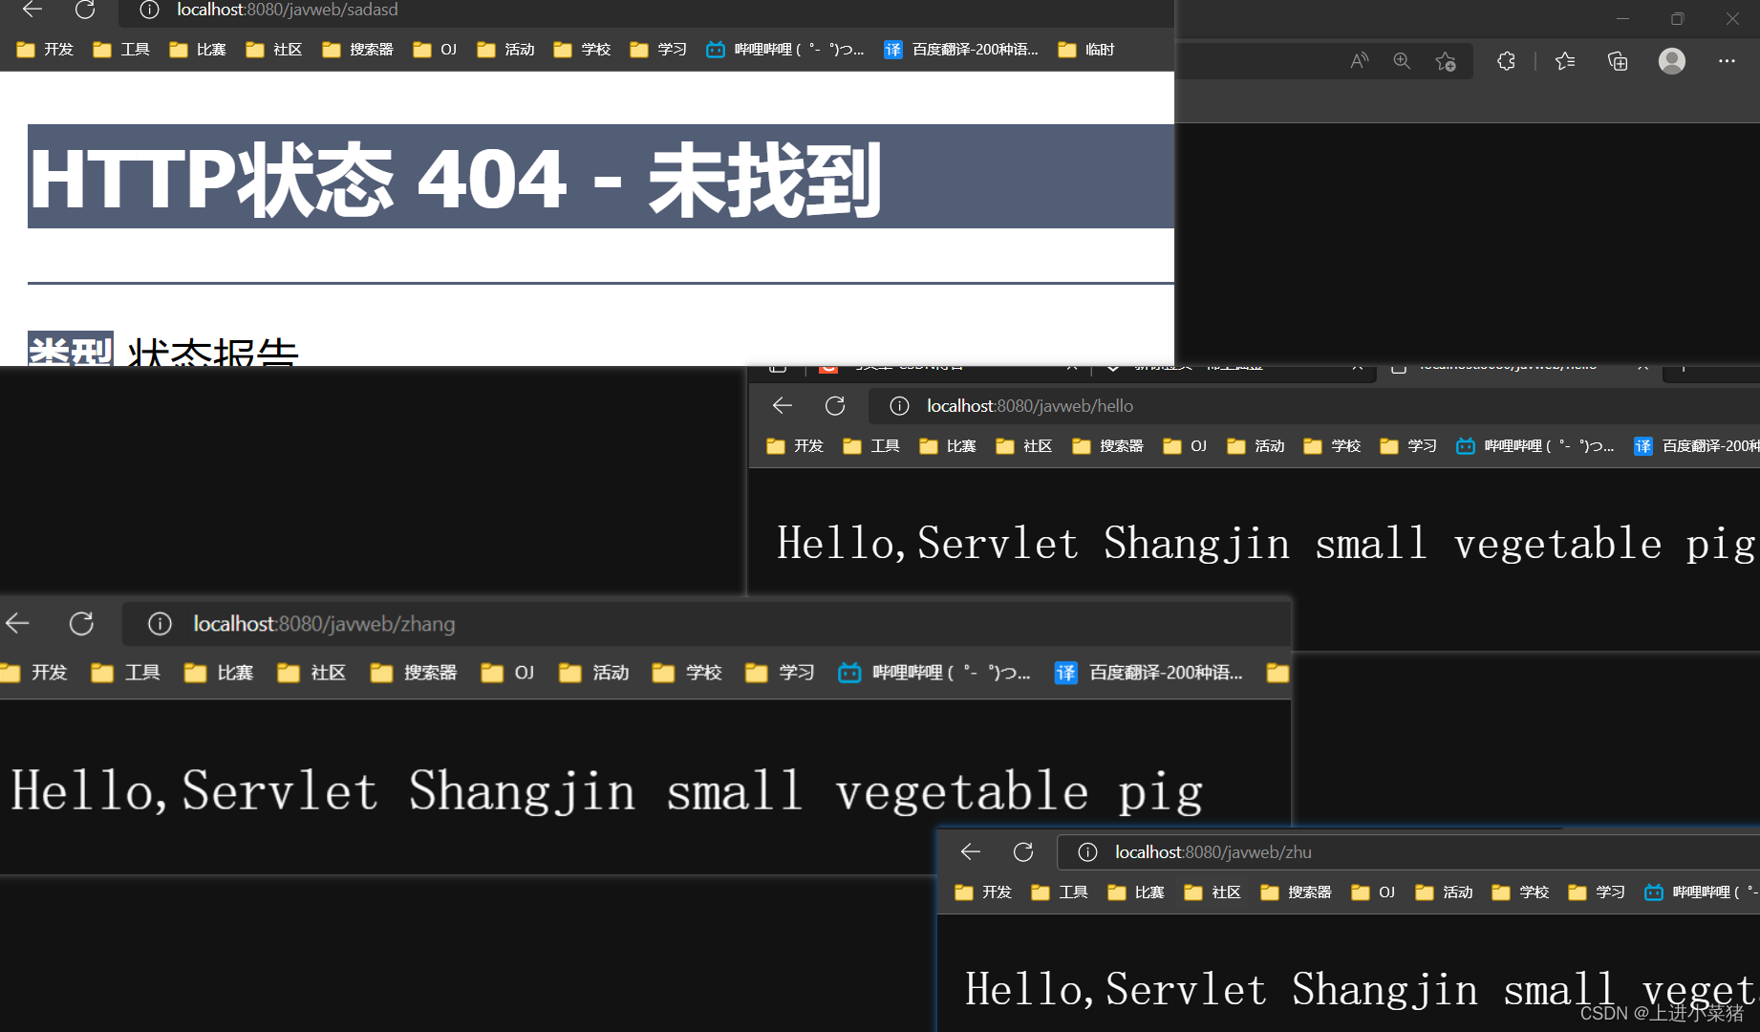Open 哔哩哔哩 bookmark in the hello window

(1535, 446)
